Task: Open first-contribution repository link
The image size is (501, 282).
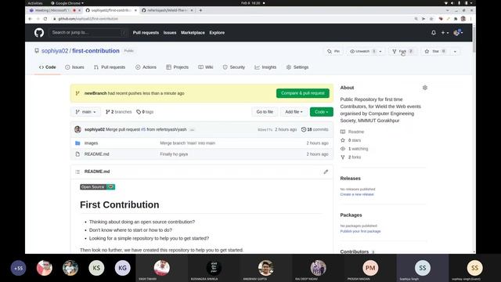Action: [96, 51]
